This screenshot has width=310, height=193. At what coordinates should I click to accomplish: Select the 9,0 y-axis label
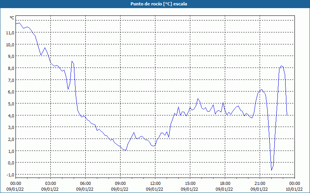tap(11, 56)
